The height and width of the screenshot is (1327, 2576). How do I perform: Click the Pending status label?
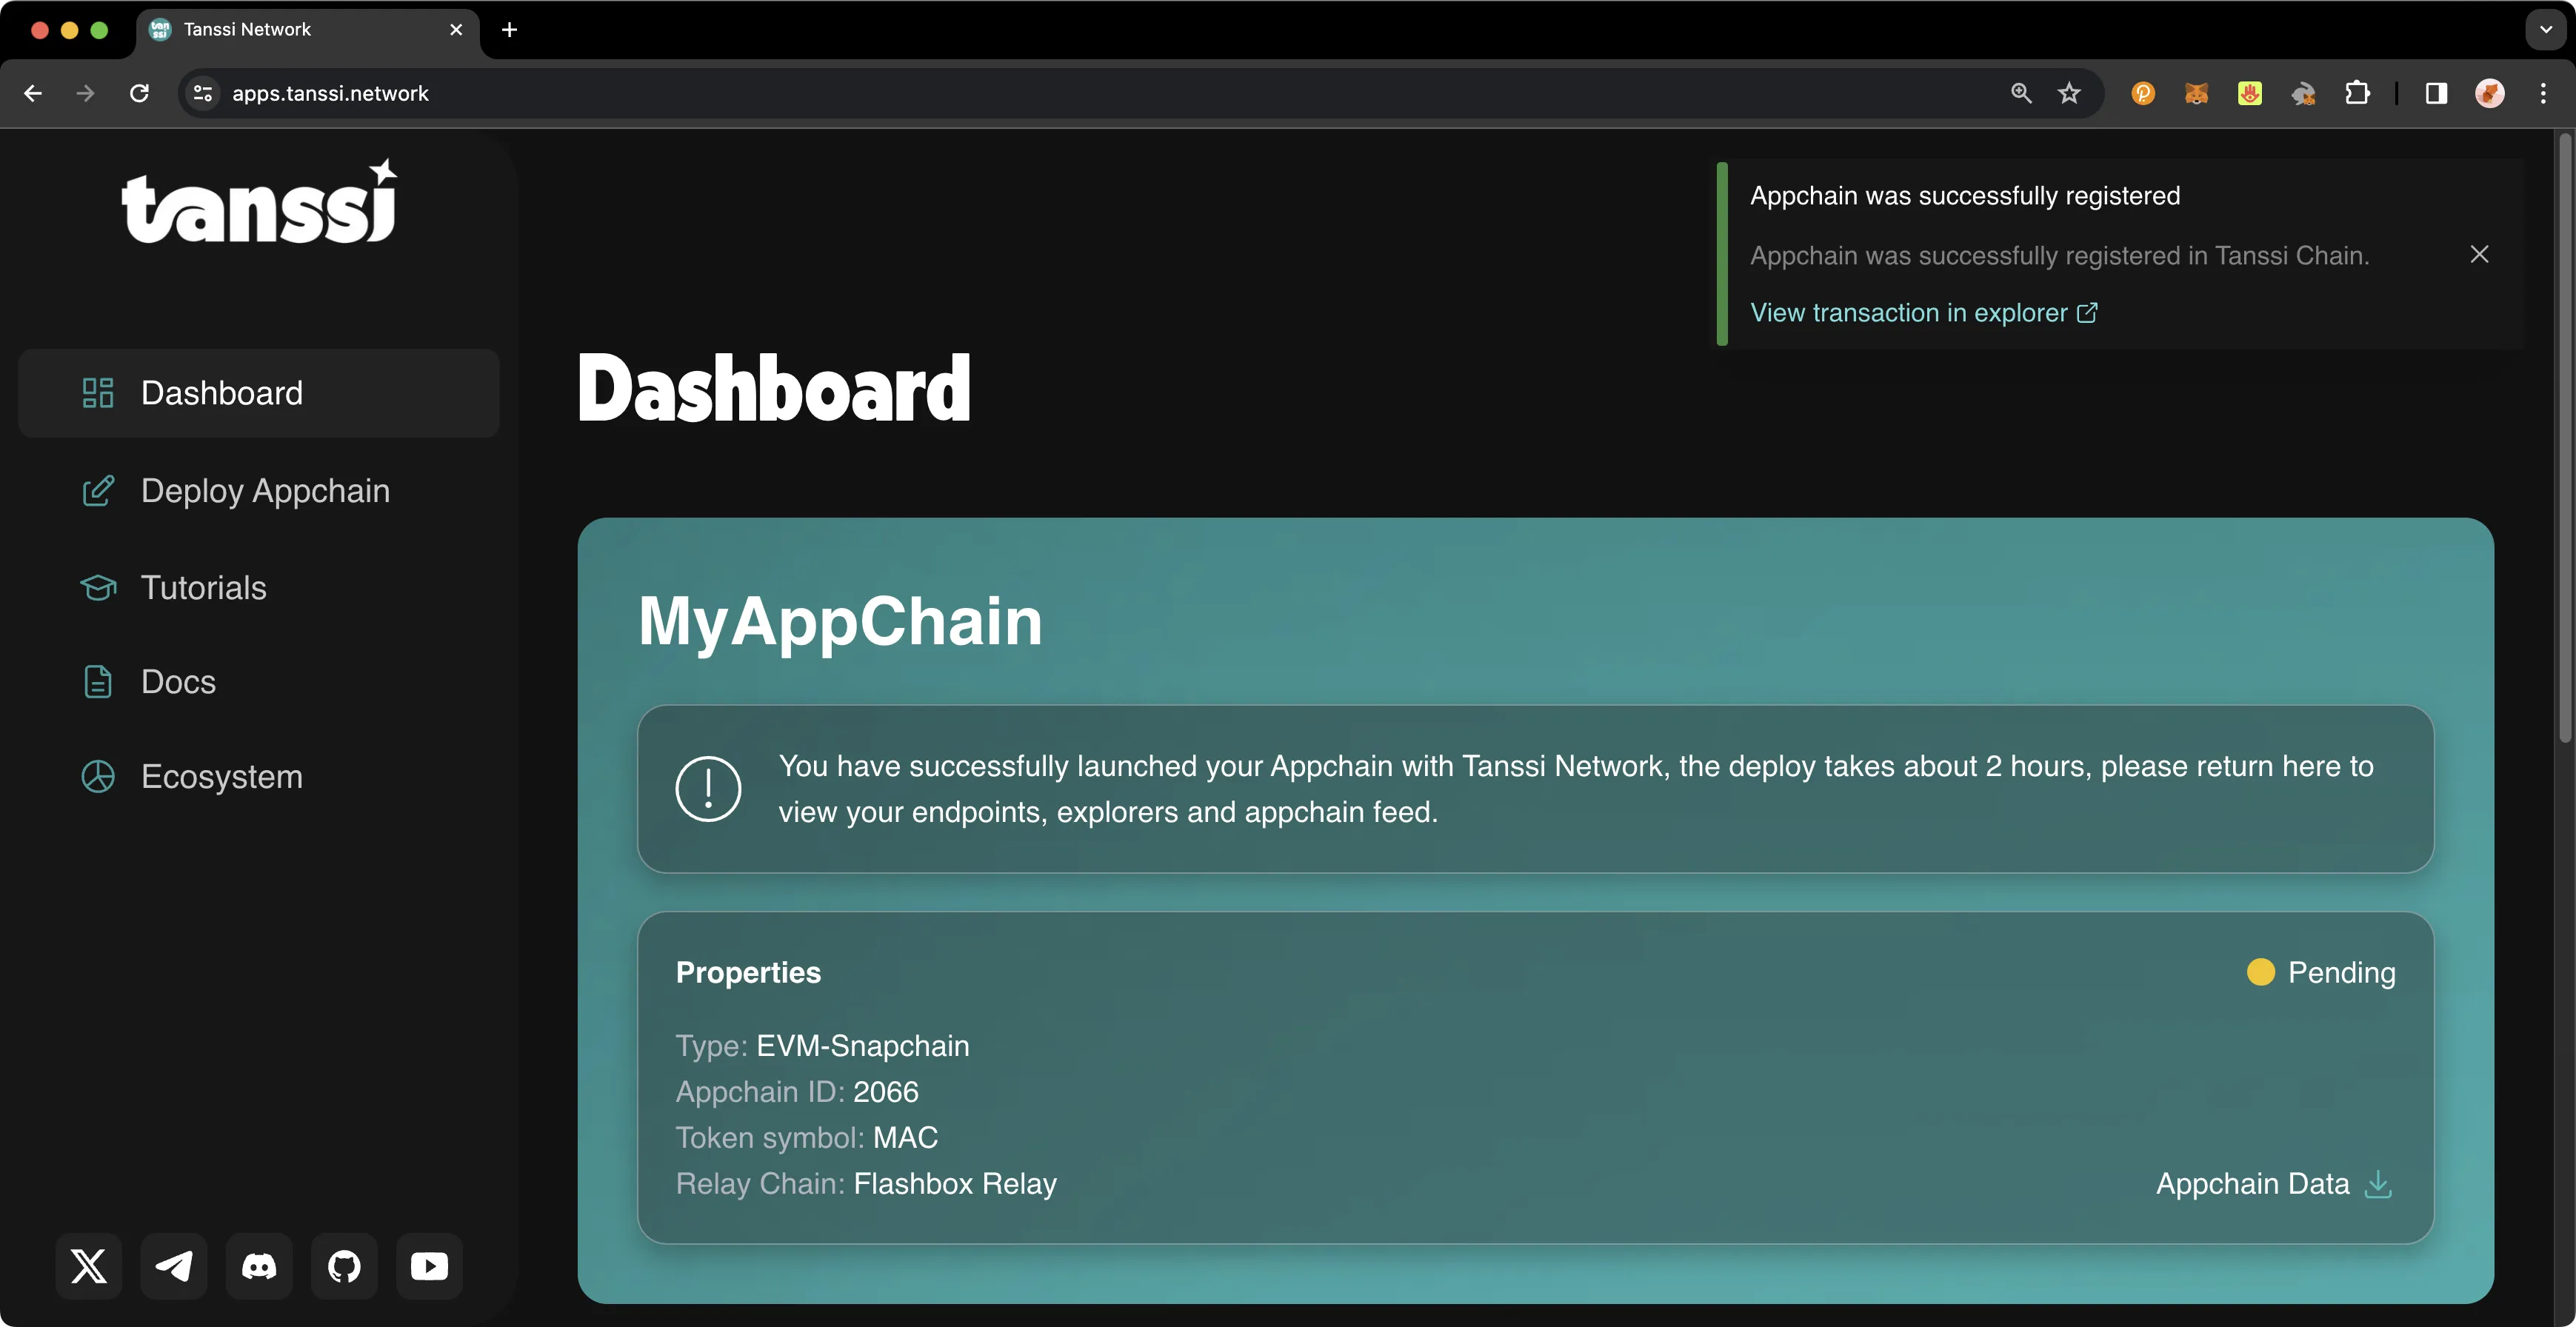(2342, 972)
